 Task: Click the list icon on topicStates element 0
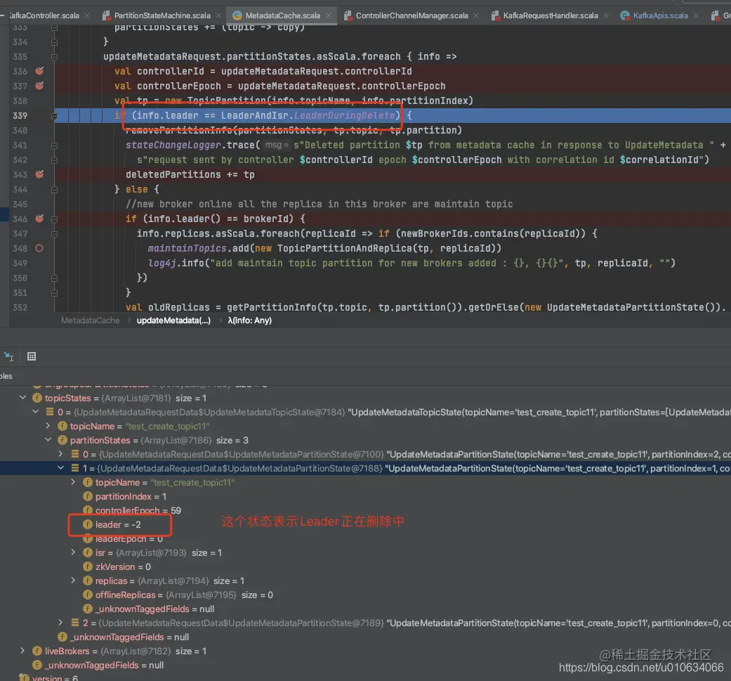pyautogui.click(x=49, y=412)
